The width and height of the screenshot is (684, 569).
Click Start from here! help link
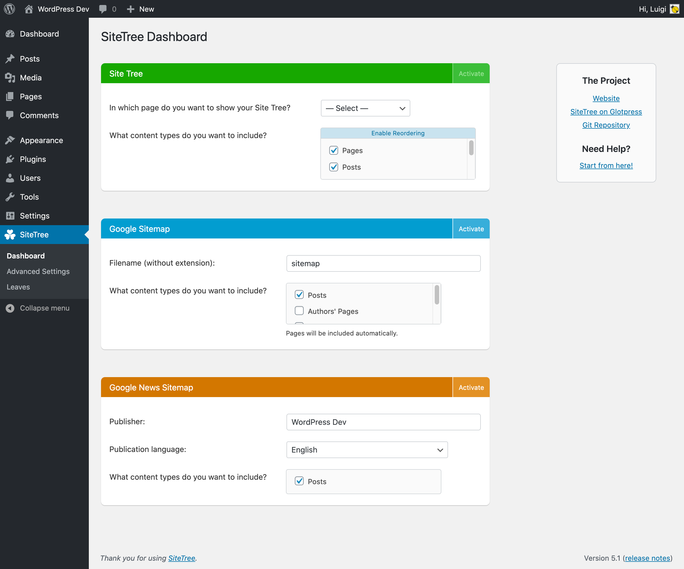(606, 165)
